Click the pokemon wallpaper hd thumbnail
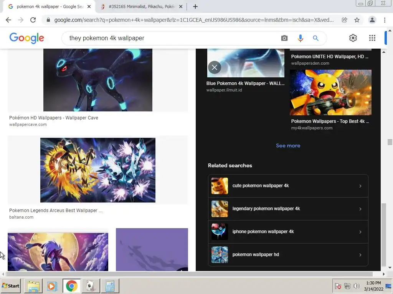The width and height of the screenshot is (393, 294). coord(220,255)
